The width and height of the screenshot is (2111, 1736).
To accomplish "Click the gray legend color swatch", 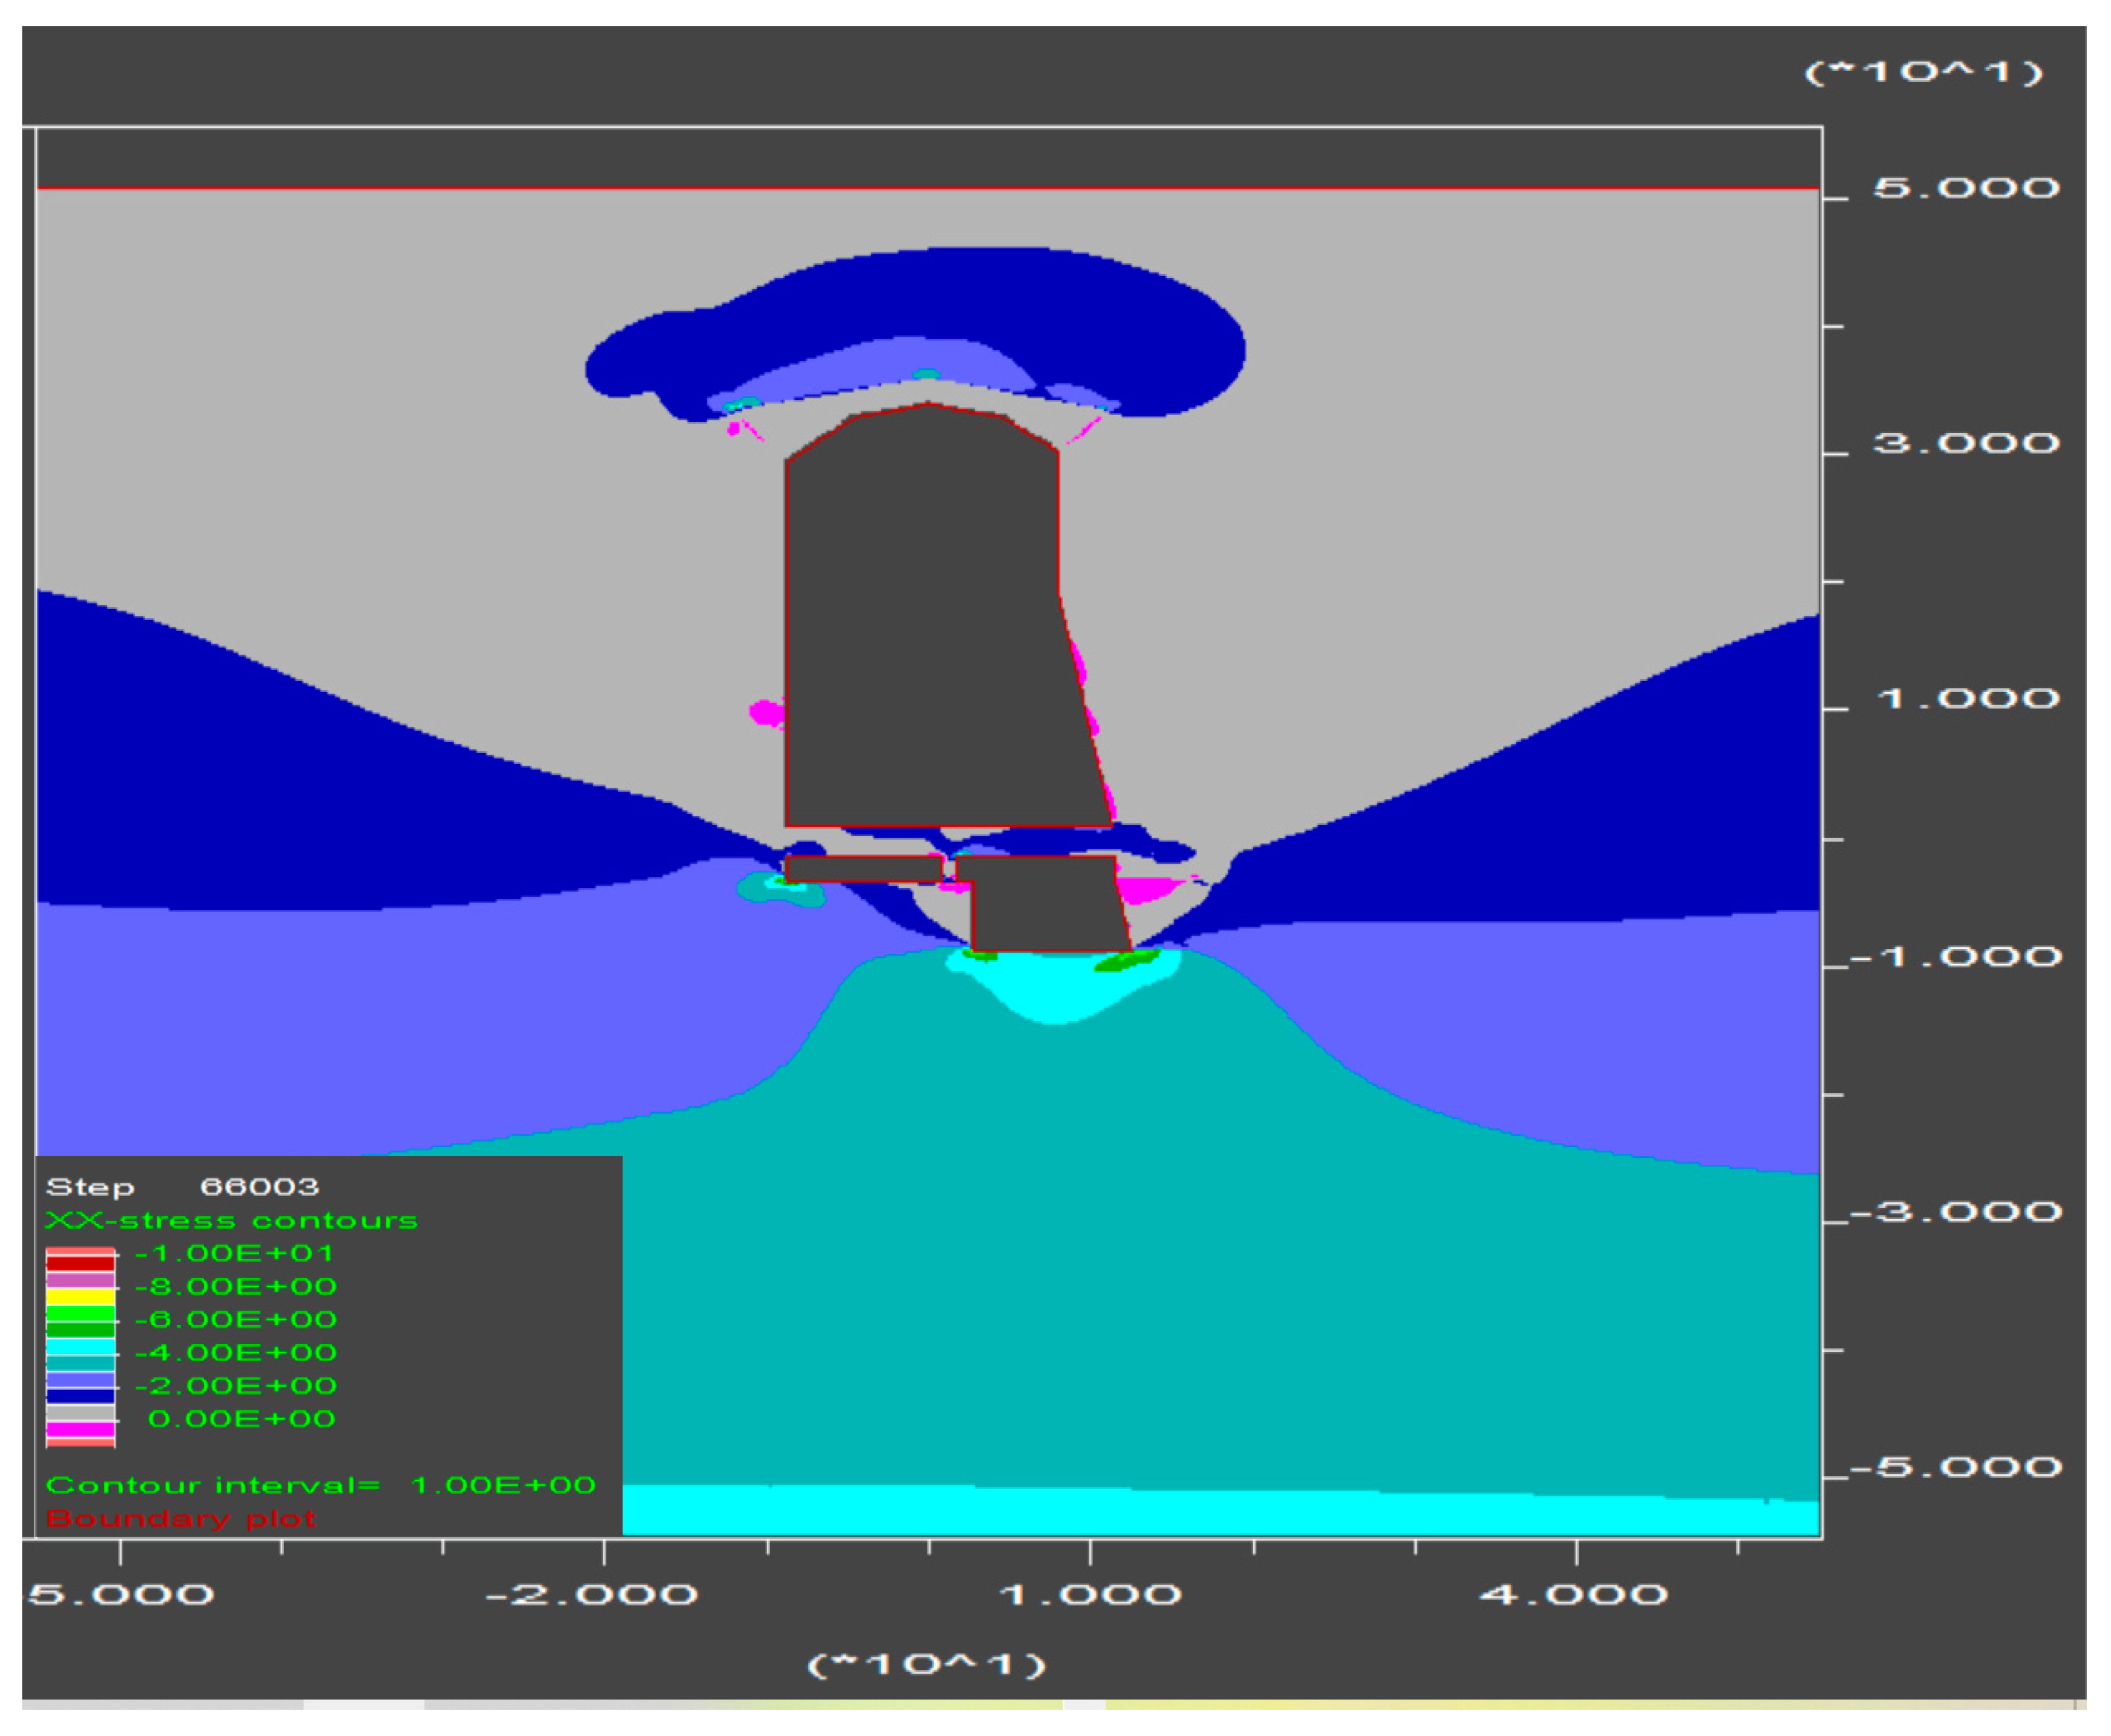I will coord(80,1412).
